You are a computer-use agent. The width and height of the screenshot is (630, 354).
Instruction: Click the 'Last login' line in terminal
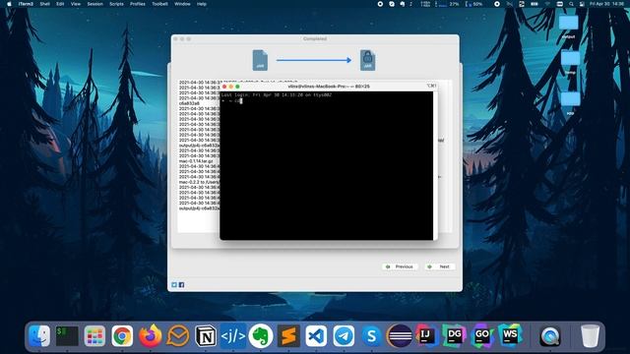pos(277,95)
